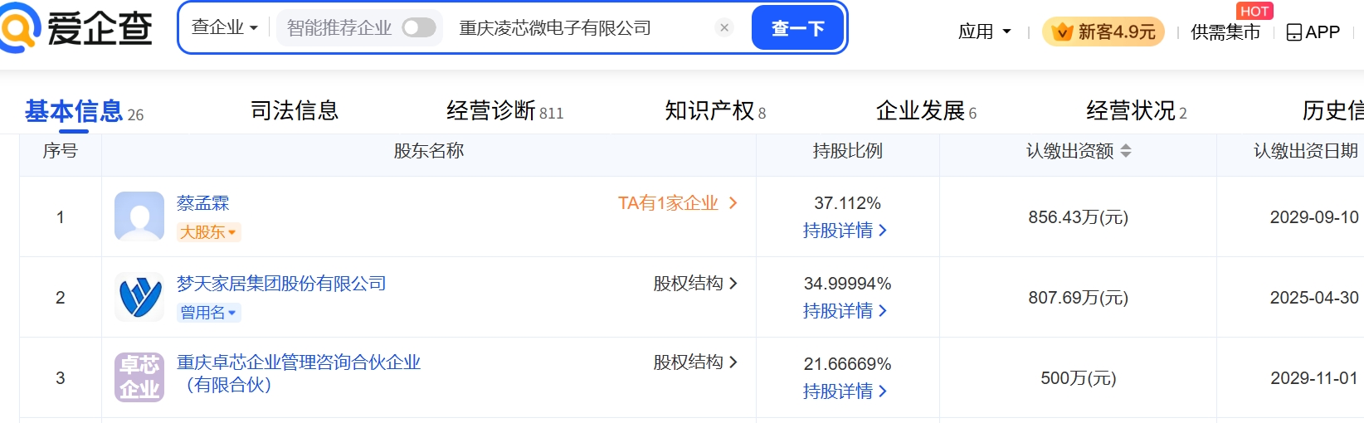This screenshot has height=423, width=1364.
Task: Click the company name search field
Action: click(x=581, y=27)
